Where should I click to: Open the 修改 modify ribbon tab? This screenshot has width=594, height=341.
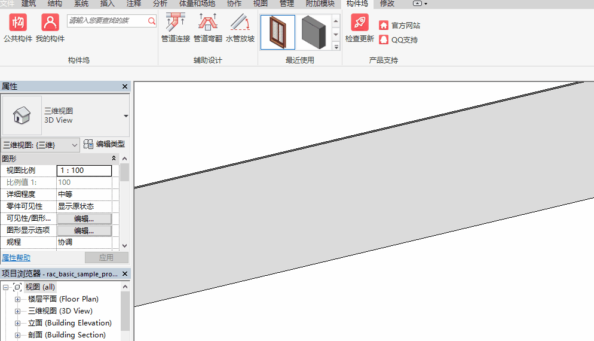387,4
